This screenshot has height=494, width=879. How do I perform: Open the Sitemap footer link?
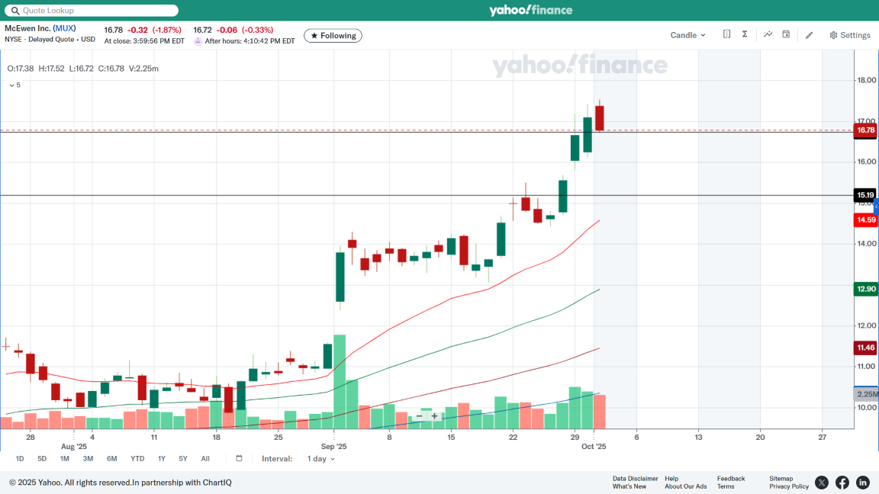781,479
